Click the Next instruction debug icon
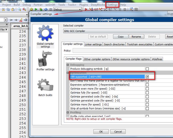 [x=110, y=10]
